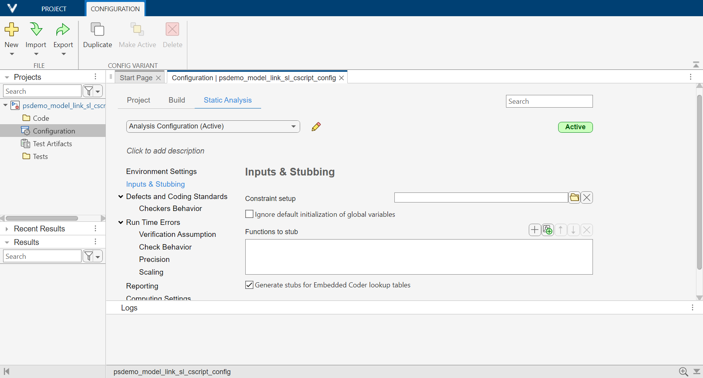Collapse the Defects and Coding Standards section
This screenshot has width=703, height=378.
coord(121,196)
